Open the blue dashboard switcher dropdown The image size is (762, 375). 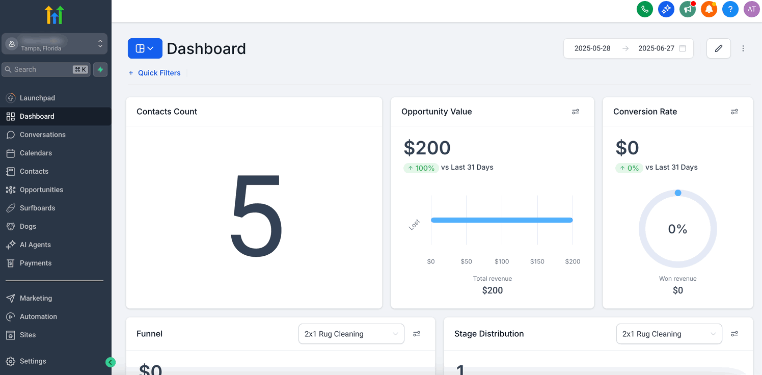click(x=145, y=48)
